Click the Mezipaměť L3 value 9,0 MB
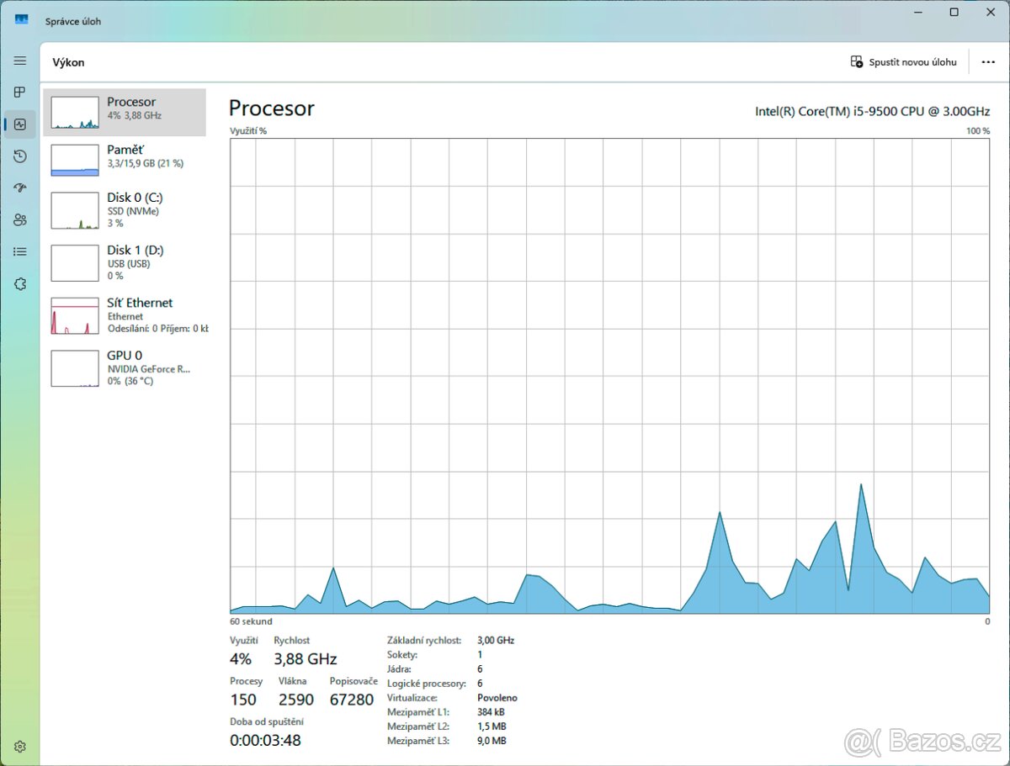 [x=492, y=741]
